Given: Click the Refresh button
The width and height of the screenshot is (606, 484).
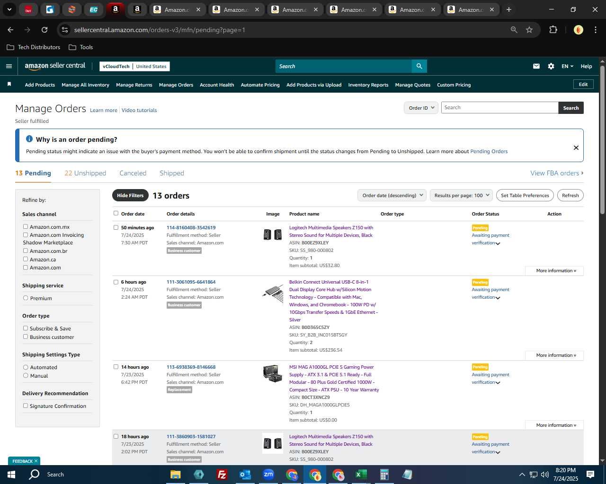Looking at the screenshot, I should click(570, 195).
